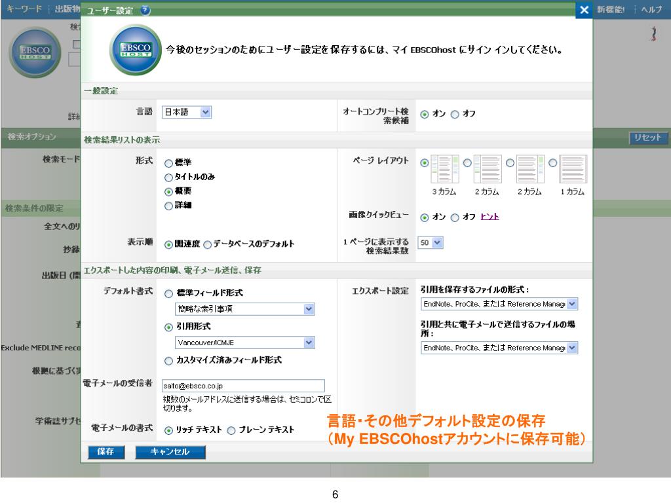
Task: Select the タイトルのみ result format
Action: pos(168,177)
